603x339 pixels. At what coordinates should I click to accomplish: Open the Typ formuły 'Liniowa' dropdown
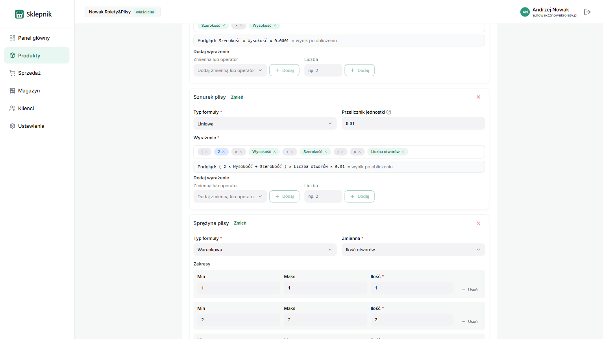pyautogui.click(x=265, y=124)
